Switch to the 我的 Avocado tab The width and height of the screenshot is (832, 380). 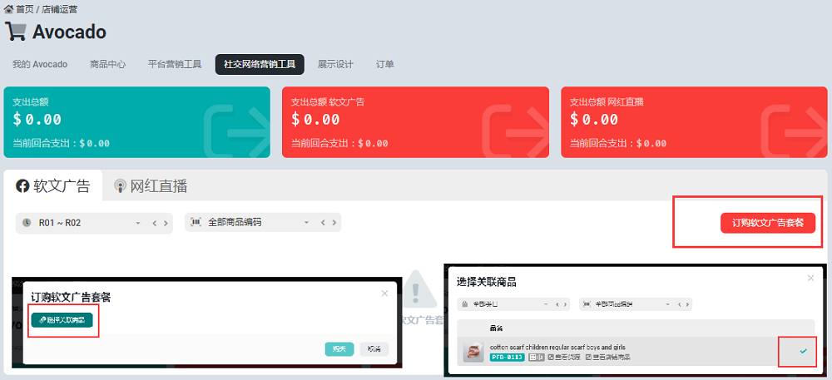click(x=40, y=64)
